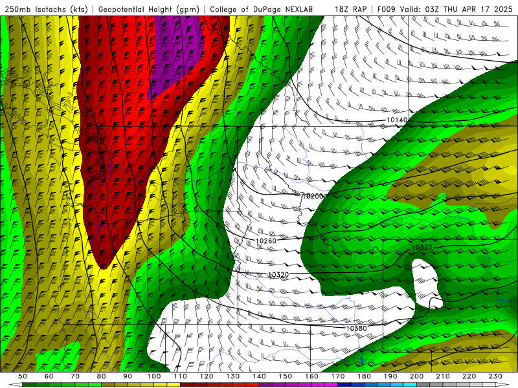518x388 pixels.
Task: Click the dark blue swatch just right of 170
Action: [344, 385]
